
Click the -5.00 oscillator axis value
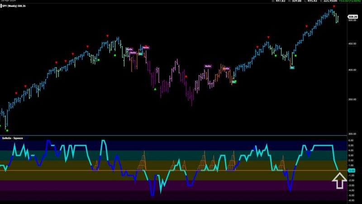[351, 195]
